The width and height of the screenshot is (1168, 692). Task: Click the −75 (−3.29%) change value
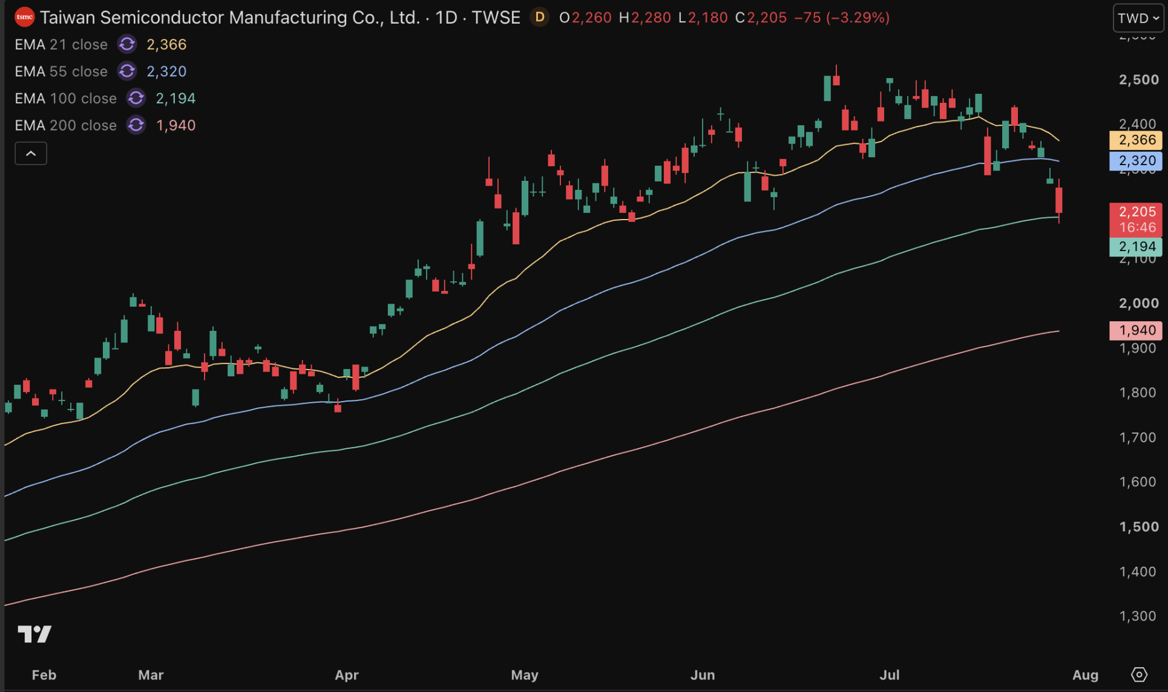click(x=842, y=18)
